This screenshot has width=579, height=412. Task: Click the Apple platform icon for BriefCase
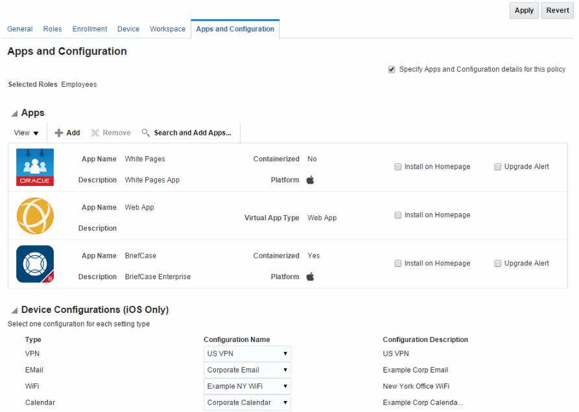310,276
